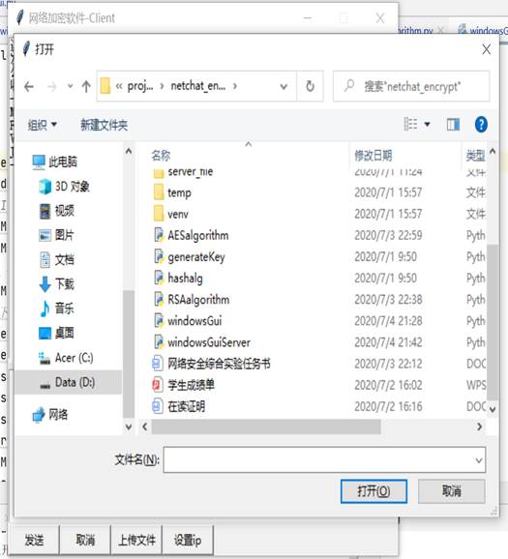Click 新建文件夹 in the toolbar
Screen dimensions: 508x559
[x=104, y=125]
